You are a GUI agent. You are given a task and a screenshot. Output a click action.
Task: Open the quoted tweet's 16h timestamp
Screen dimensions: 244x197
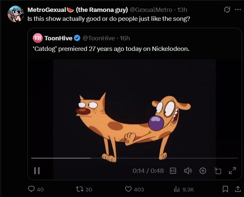pos(125,38)
